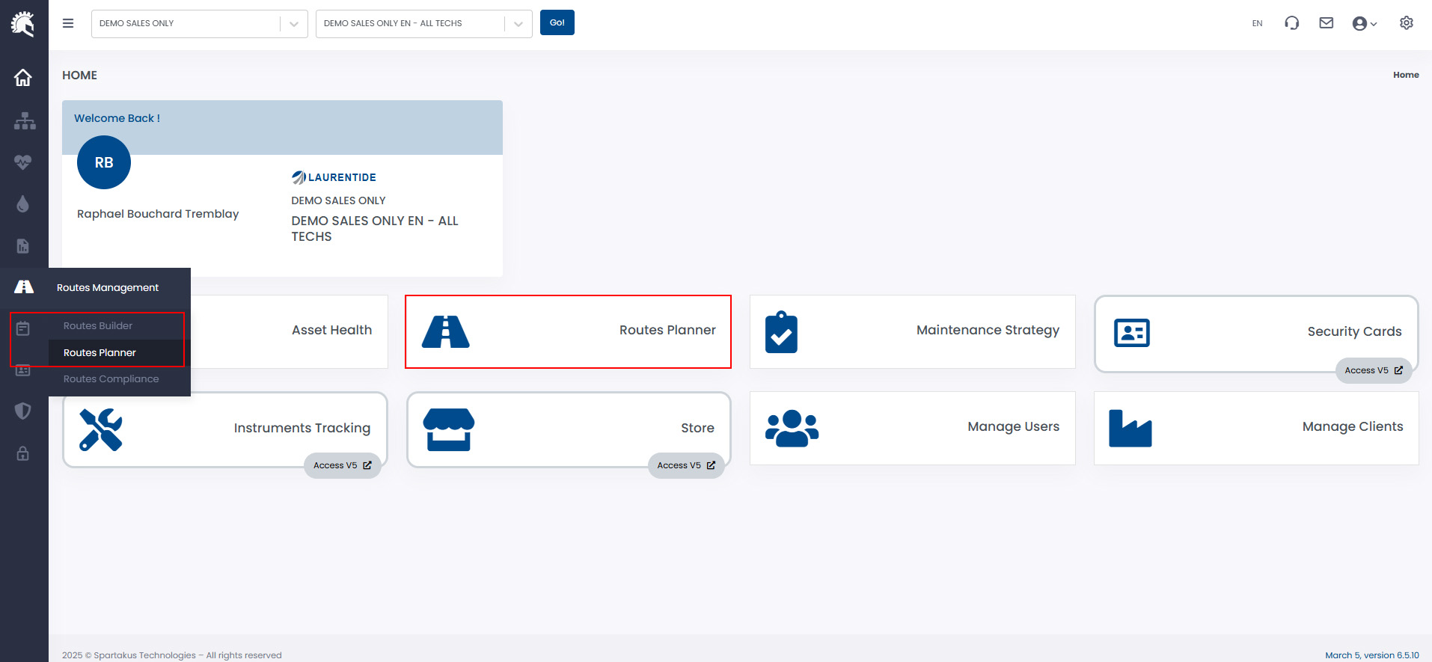The width and height of the screenshot is (1432, 662).
Task: Open the Instruments Tracking card
Action: [225, 429]
